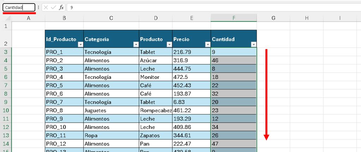361x152 pixels.
Task: Expand the Cantidad column filter arrow
Action: (x=253, y=44)
